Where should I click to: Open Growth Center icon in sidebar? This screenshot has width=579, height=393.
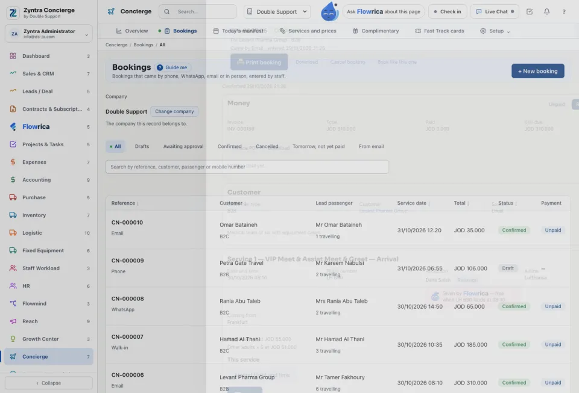(x=13, y=339)
